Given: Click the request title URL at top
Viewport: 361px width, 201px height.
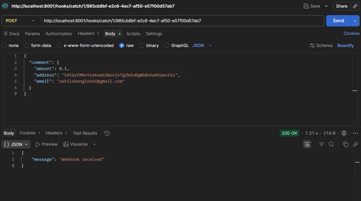Looking at the screenshot, I should tap(93, 6).
